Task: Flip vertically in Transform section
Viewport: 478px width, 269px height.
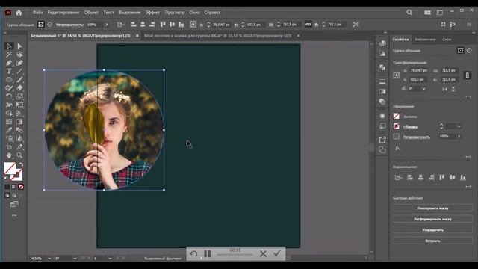Action: 453,89
